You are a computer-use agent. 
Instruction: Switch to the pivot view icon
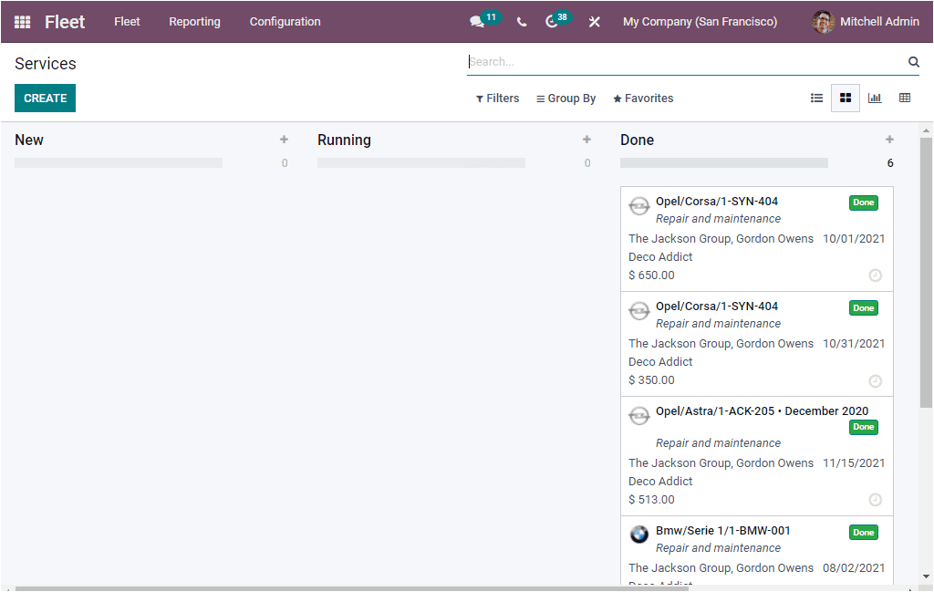[903, 98]
